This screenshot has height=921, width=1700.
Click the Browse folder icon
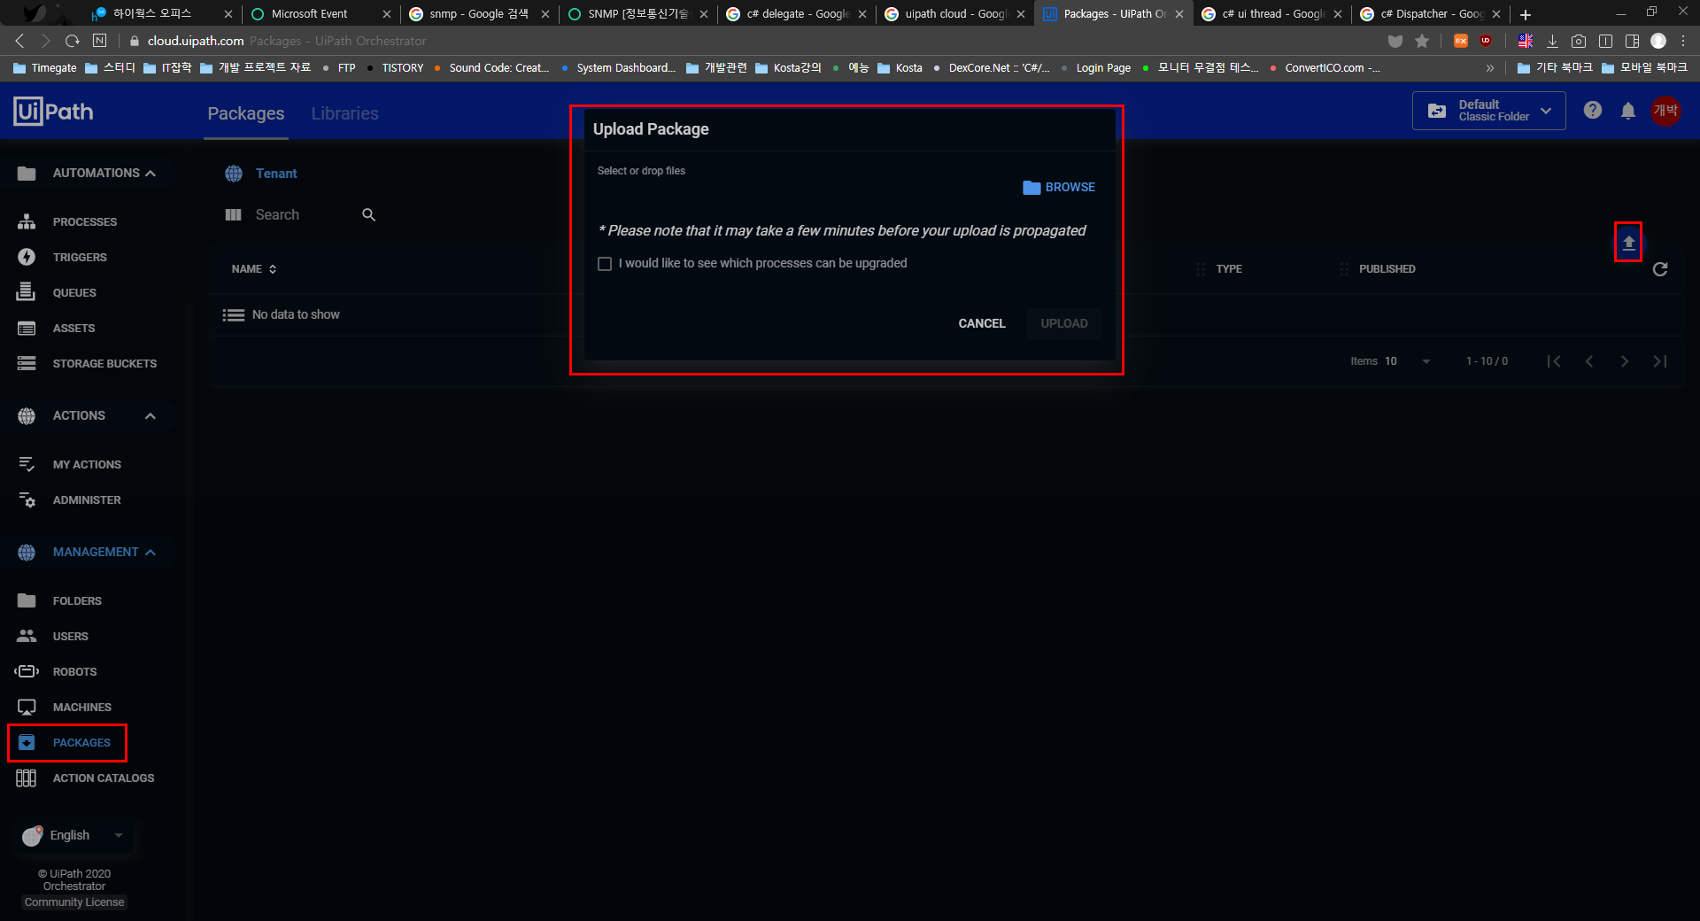[x=1032, y=187]
